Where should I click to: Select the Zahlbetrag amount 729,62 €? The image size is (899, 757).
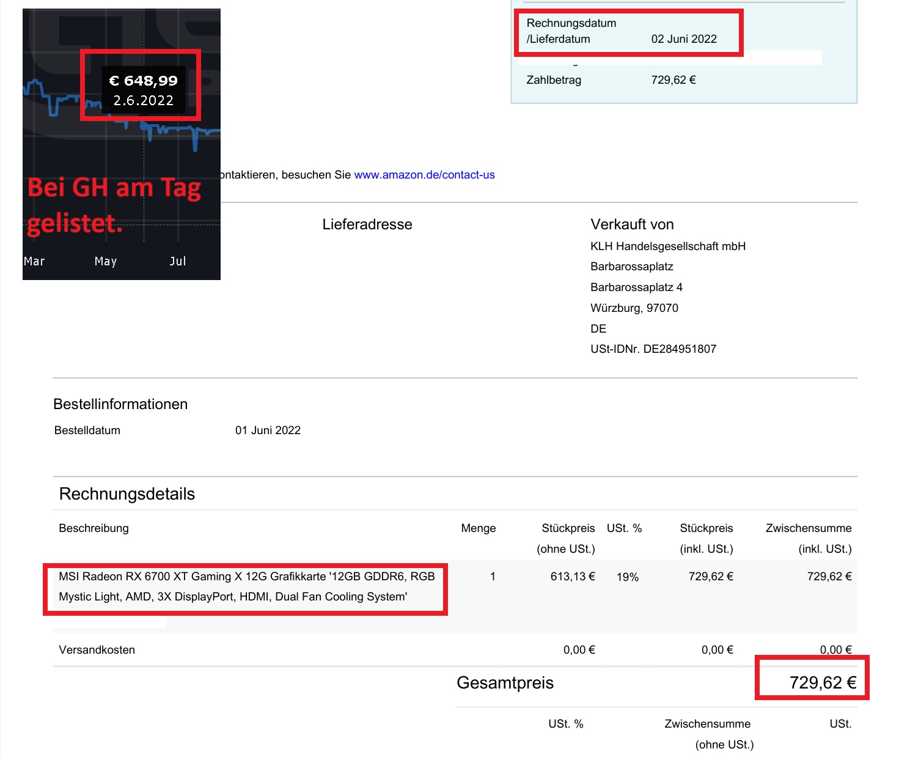pyautogui.click(x=673, y=80)
